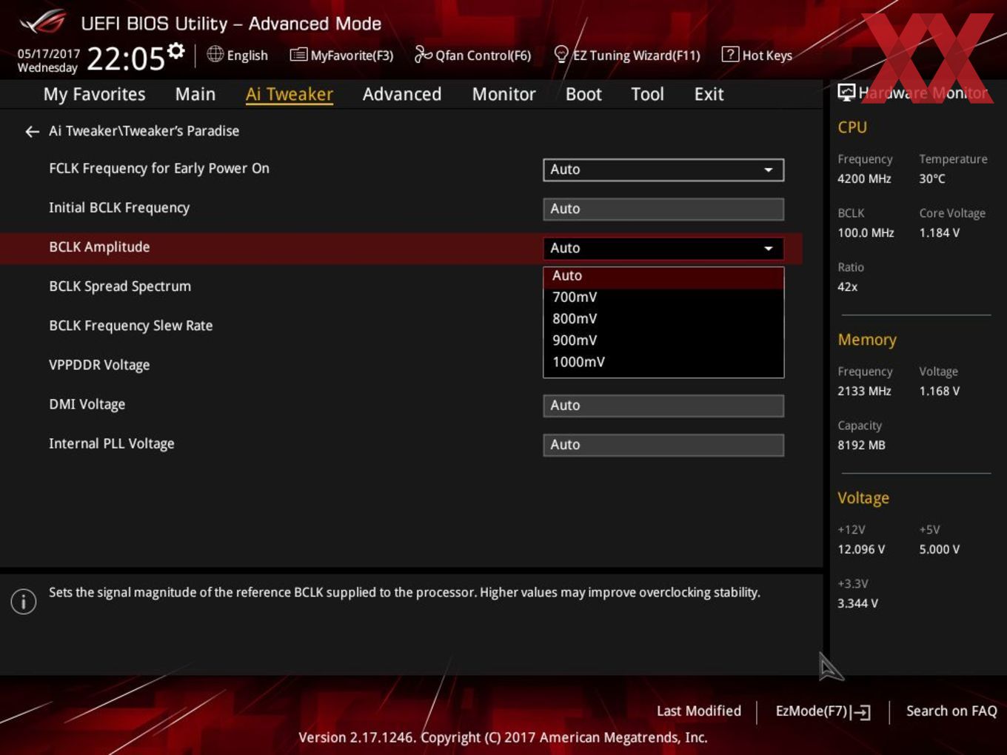
Task: Choose 900mV for BCLK Amplitude
Action: coord(663,340)
